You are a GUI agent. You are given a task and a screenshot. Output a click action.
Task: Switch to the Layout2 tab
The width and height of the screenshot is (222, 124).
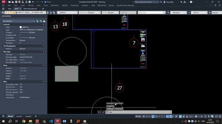[28, 116]
